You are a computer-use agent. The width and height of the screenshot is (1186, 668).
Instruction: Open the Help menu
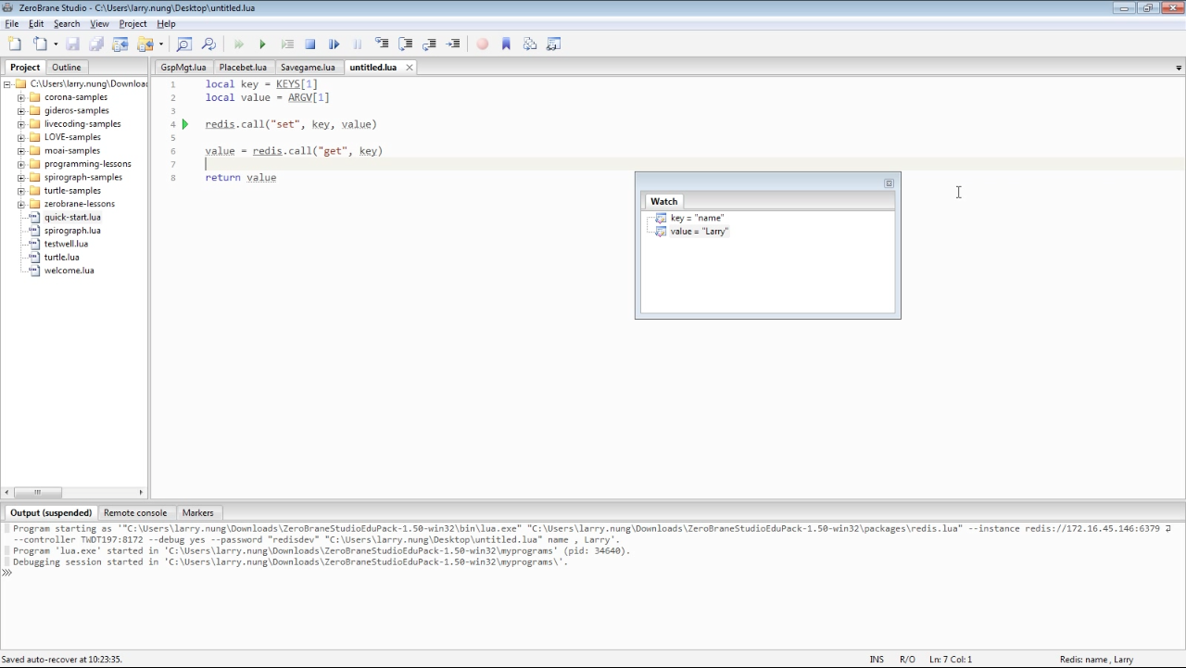pos(166,24)
